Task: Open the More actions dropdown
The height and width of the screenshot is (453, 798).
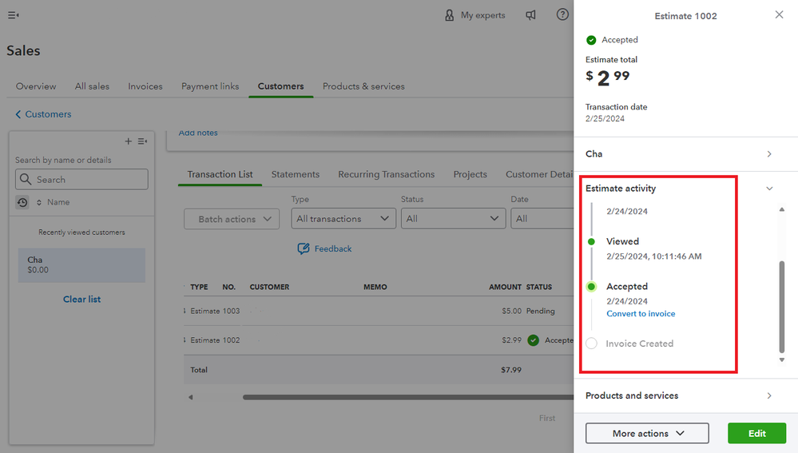Action: pyautogui.click(x=647, y=433)
